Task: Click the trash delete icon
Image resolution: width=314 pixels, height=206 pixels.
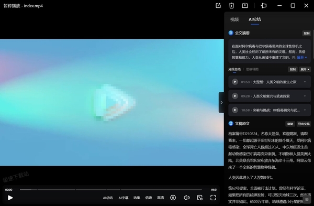Action: (231, 6)
